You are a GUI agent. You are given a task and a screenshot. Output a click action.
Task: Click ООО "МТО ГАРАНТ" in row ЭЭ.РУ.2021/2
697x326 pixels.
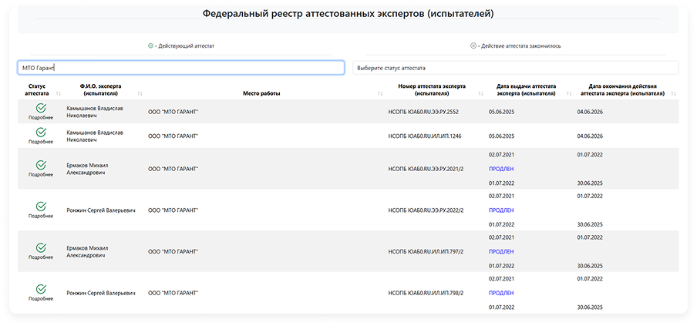click(173, 169)
